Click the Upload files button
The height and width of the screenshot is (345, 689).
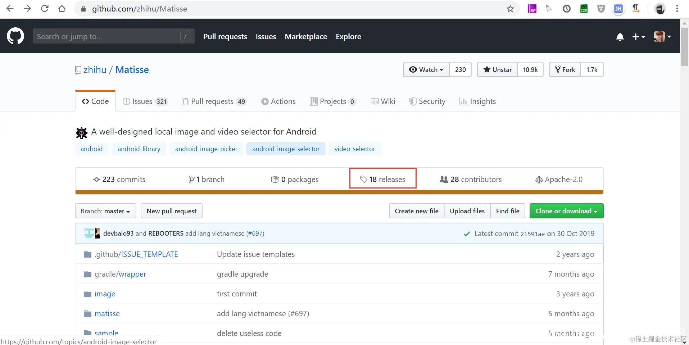pyautogui.click(x=467, y=211)
